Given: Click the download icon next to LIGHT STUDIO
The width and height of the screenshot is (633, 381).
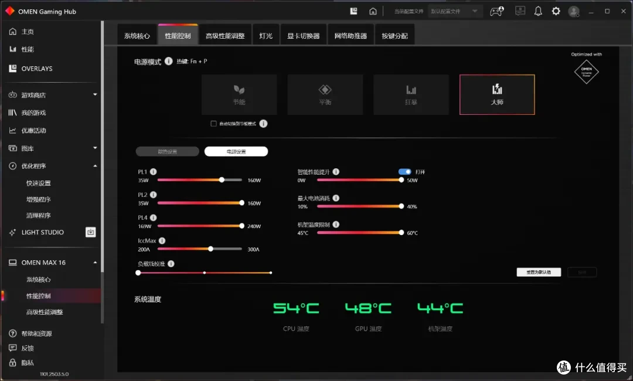Looking at the screenshot, I should click(x=91, y=232).
